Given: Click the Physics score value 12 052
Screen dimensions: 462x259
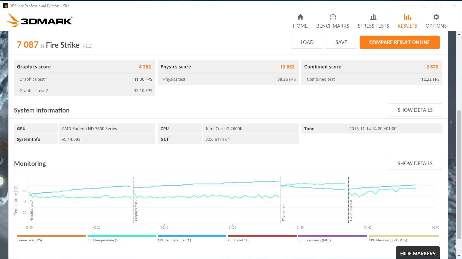Looking at the screenshot, I should [x=287, y=67].
